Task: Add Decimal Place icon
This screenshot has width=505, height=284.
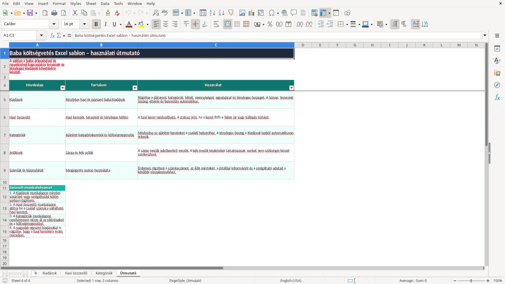Action: coord(300,24)
